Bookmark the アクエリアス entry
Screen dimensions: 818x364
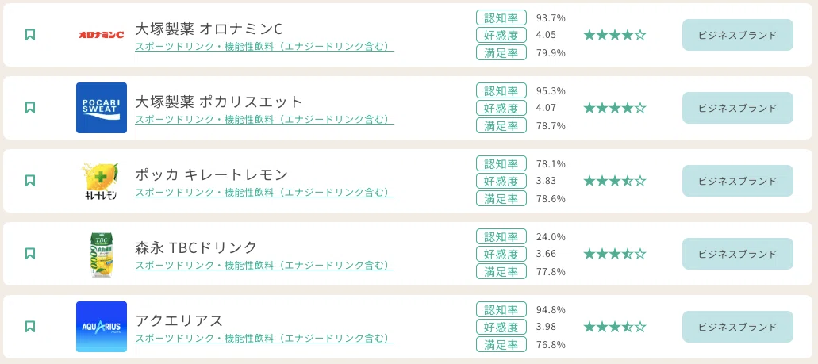point(30,327)
